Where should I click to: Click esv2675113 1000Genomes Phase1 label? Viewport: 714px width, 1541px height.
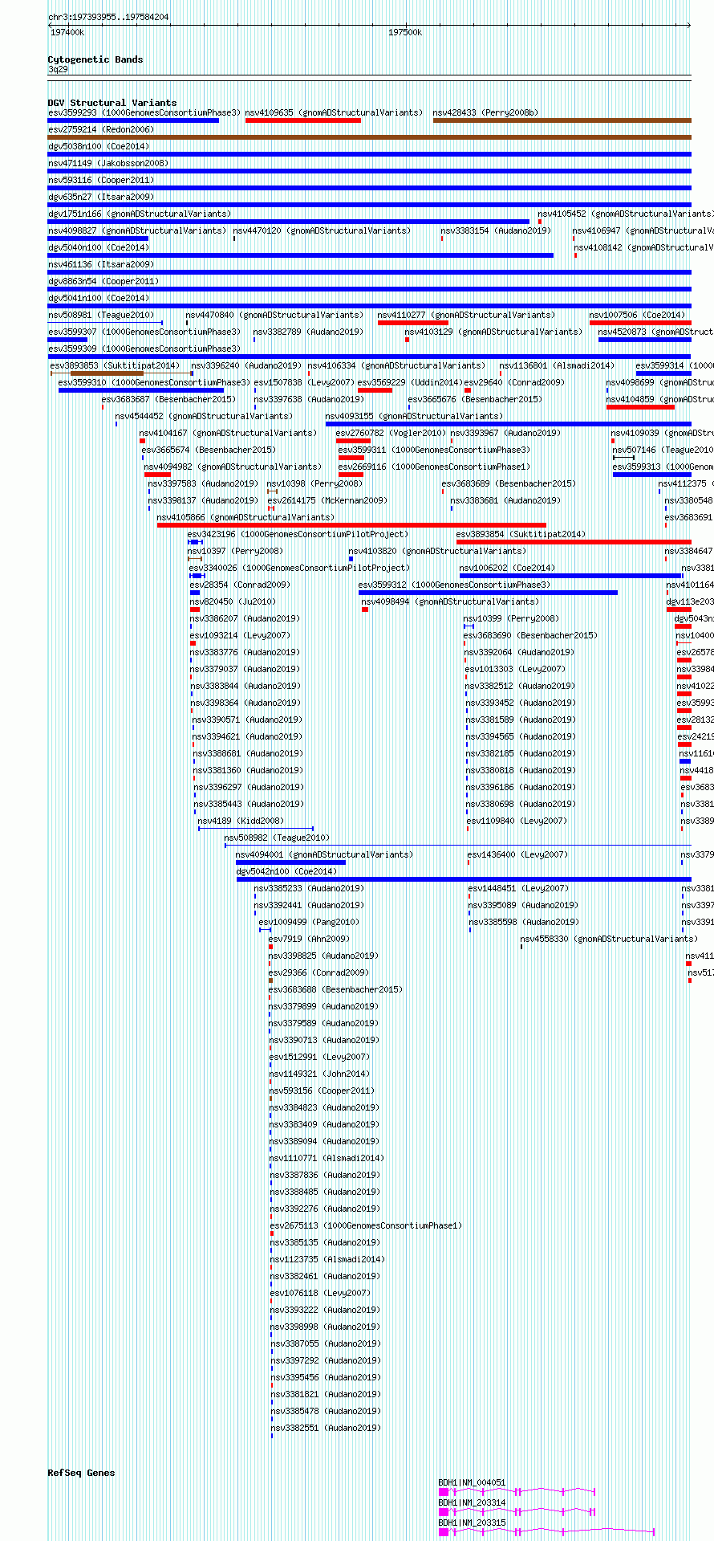coord(367,1226)
